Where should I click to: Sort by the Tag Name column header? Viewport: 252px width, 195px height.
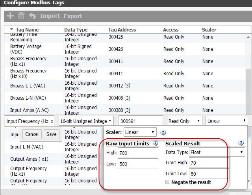tap(27, 30)
